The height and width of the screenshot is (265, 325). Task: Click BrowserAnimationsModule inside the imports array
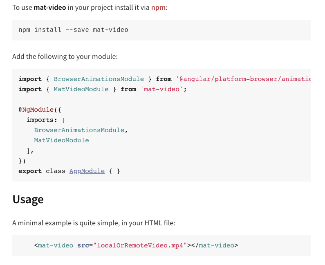click(79, 130)
